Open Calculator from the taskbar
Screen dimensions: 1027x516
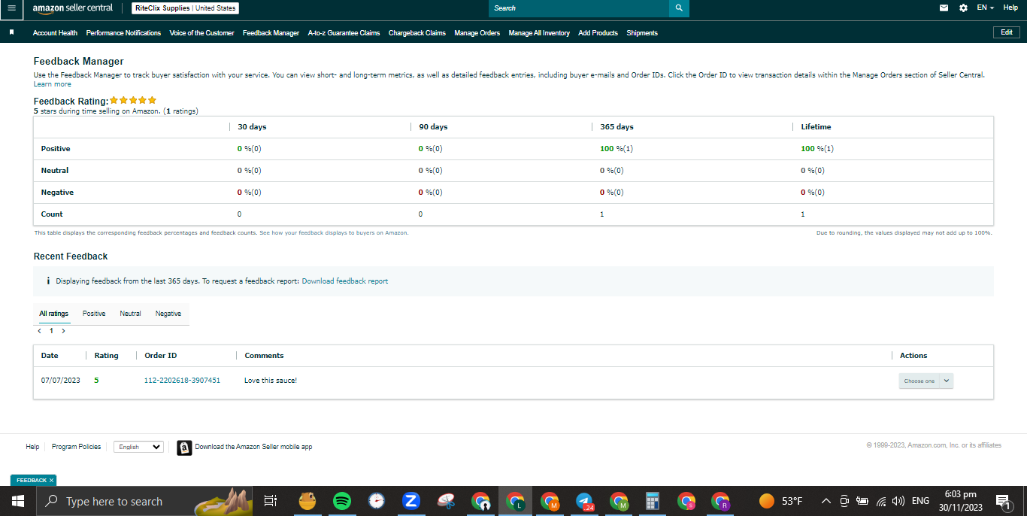[653, 501]
